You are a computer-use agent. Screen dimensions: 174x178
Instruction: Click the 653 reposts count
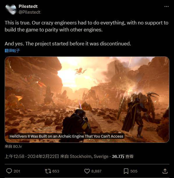[56, 171]
